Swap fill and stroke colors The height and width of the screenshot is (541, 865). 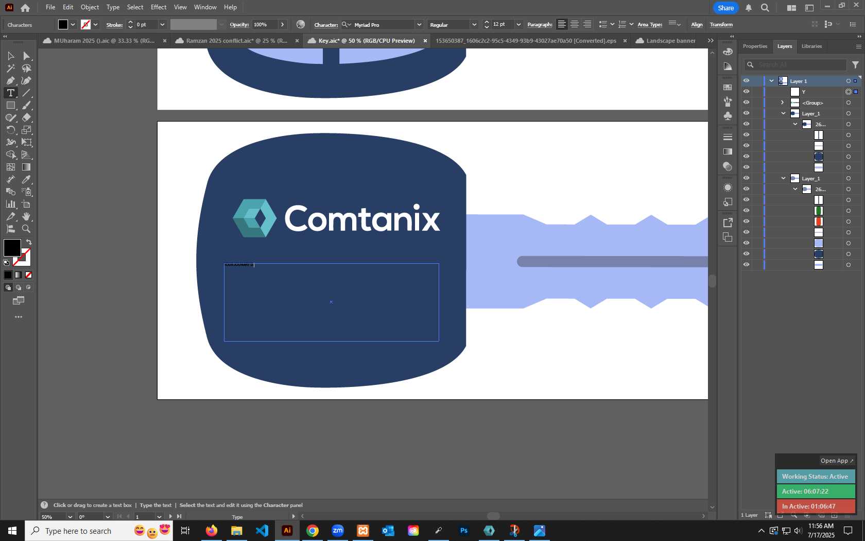[x=29, y=242]
